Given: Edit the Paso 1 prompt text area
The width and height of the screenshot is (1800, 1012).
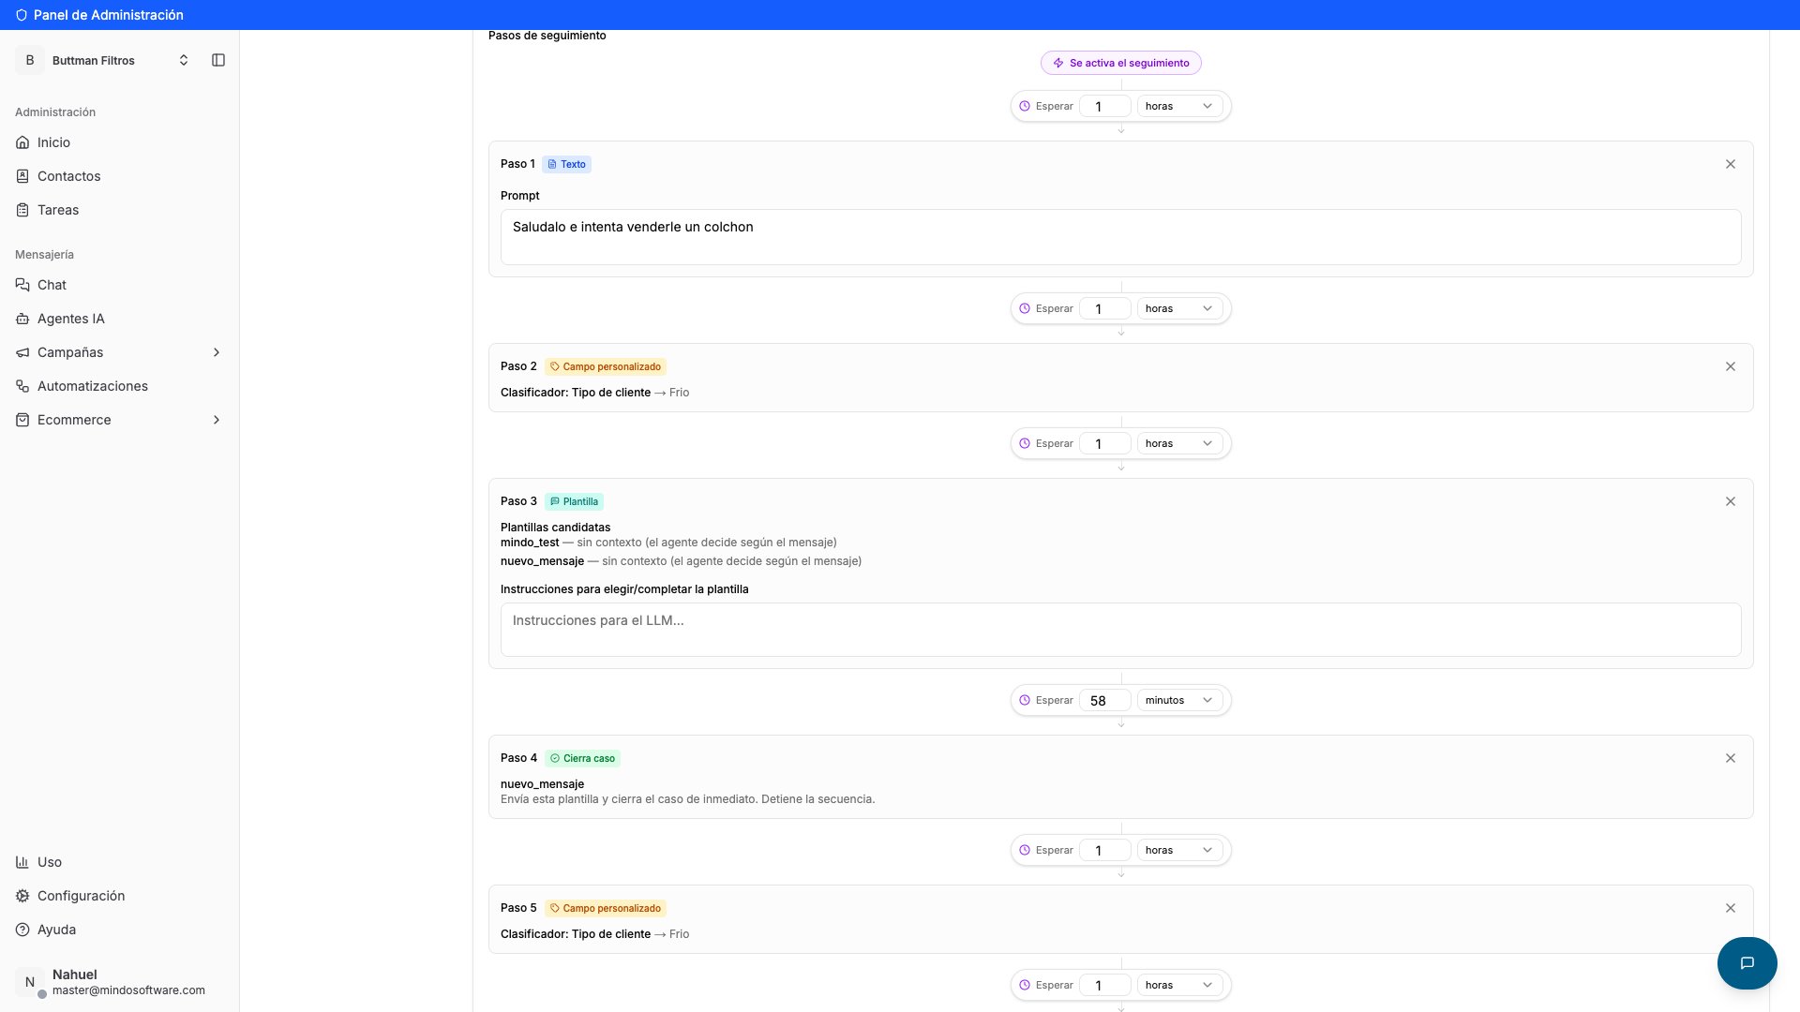Looking at the screenshot, I should [1120, 237].
